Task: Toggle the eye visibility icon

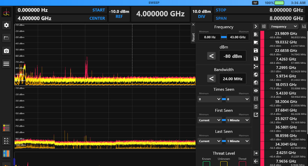Action: (x=256, y=91)
